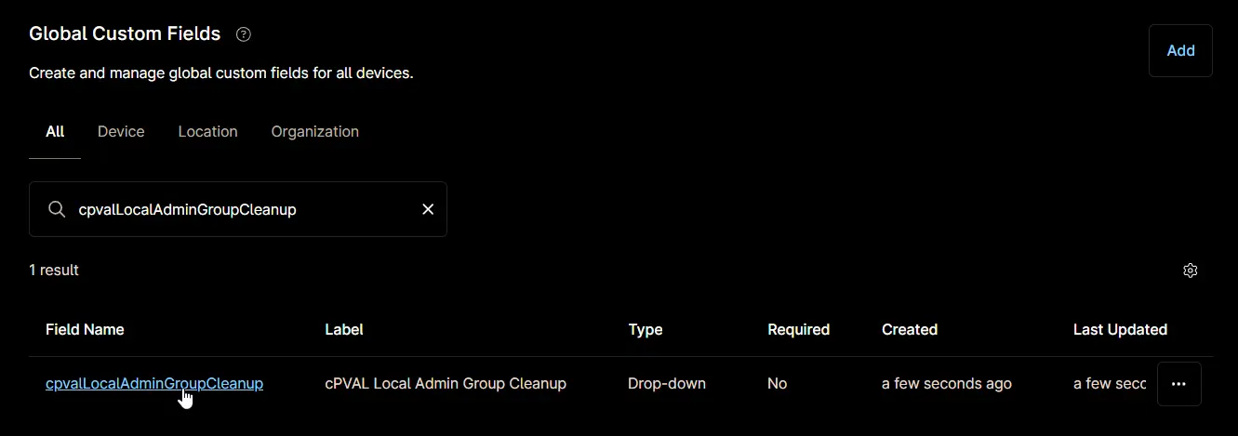Sort by the Field Name column header
The image size is (1238, 436).
pyautogui.click(x=85, y=329)
